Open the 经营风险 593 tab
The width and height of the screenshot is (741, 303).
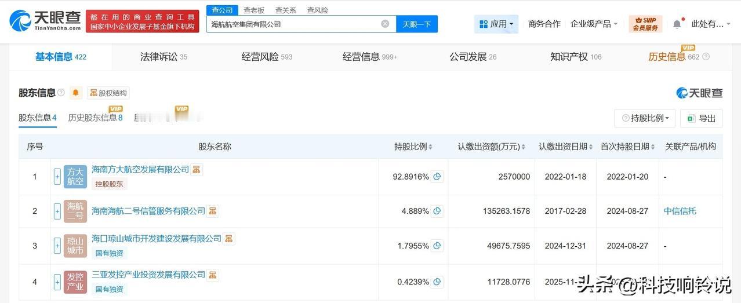(267, 57)
